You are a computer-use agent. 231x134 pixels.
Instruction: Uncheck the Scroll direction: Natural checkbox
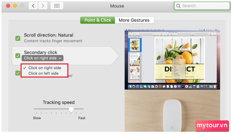(18, 38)
